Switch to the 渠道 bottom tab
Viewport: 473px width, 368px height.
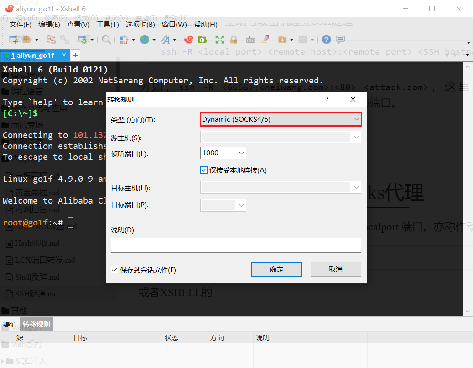click(x=10, y=324)
